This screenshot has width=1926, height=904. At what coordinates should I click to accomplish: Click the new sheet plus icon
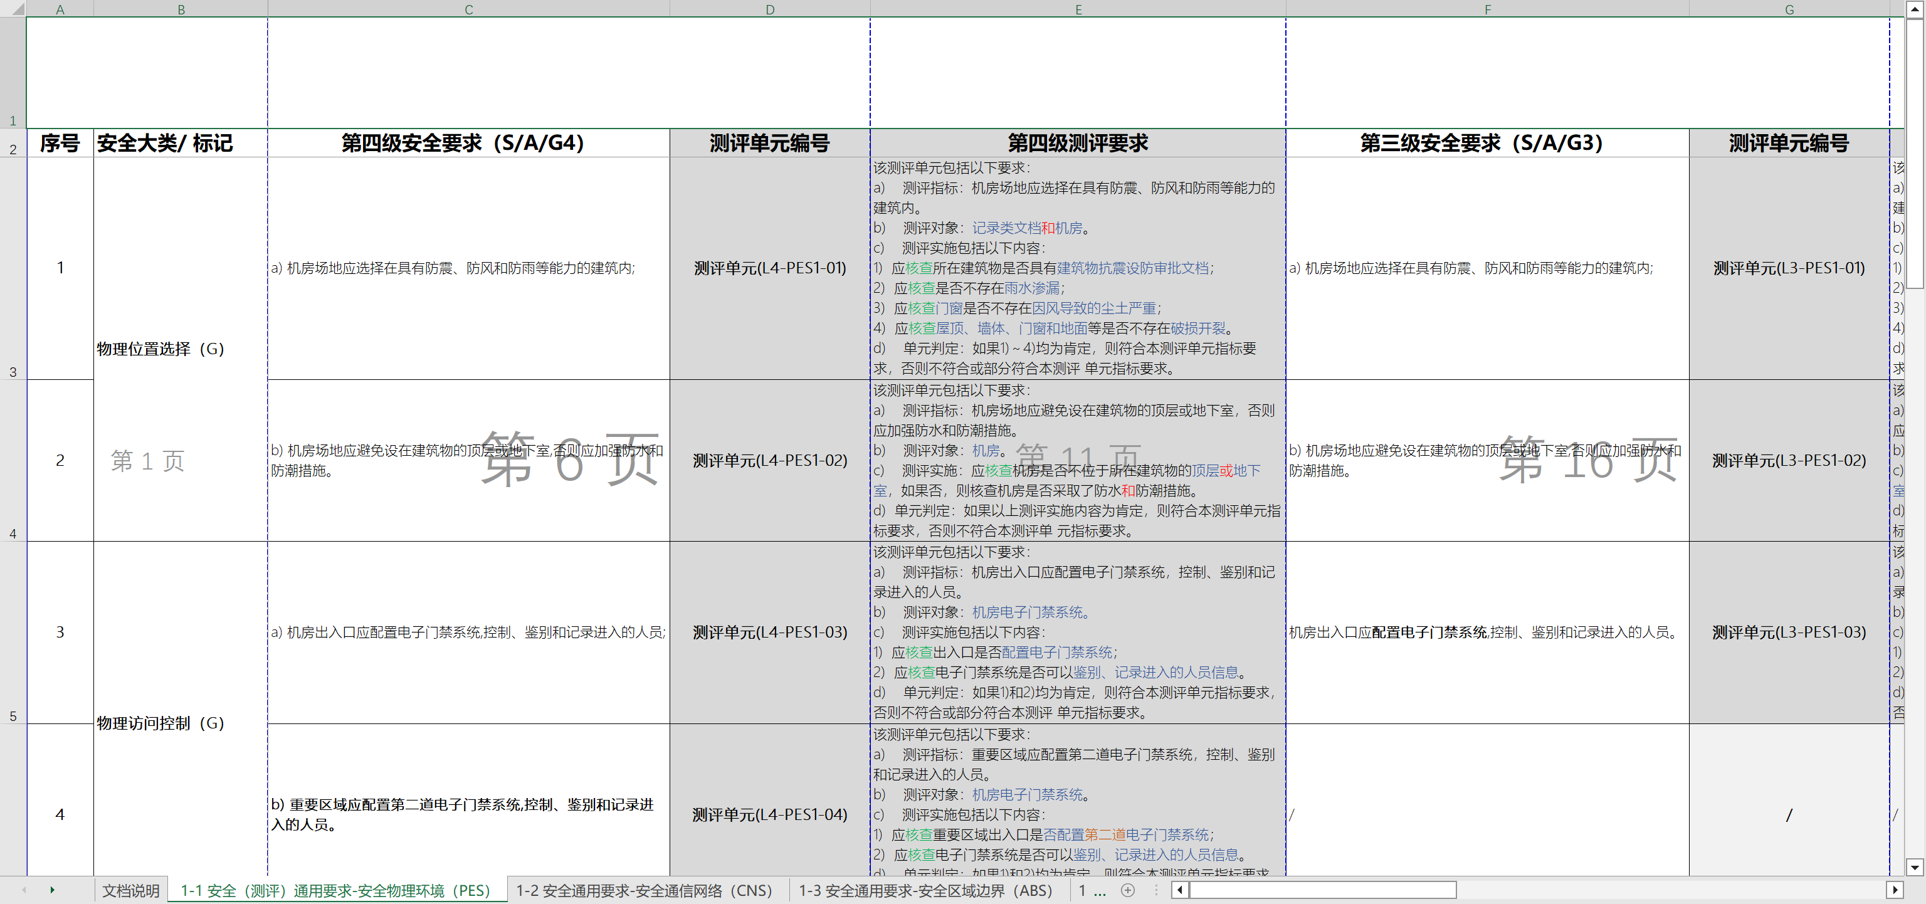1127,890
